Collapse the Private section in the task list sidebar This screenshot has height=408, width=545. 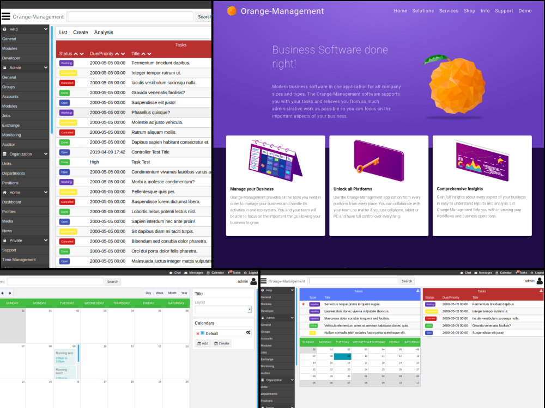46,240
